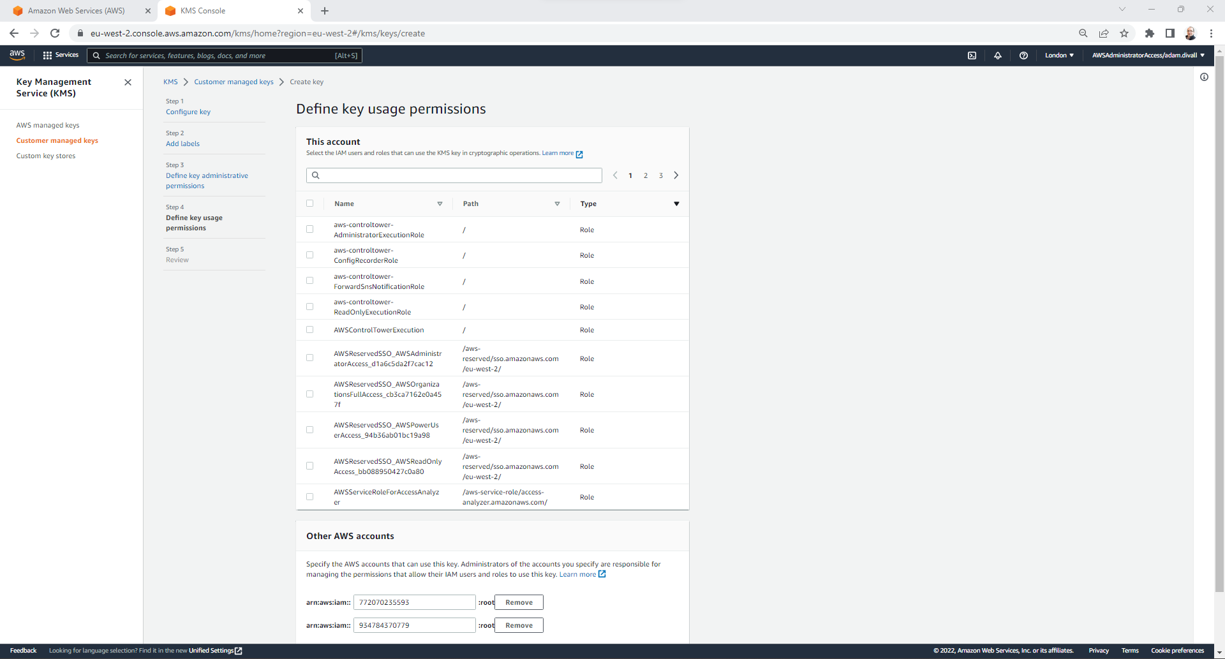This screenshot has width=1225, height=659.
Task: Reload the KMS console page
Action: 55,33
